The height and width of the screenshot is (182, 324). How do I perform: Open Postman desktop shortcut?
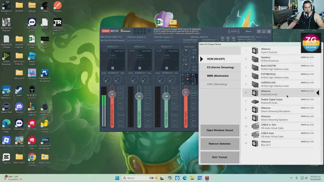[57, 7]
